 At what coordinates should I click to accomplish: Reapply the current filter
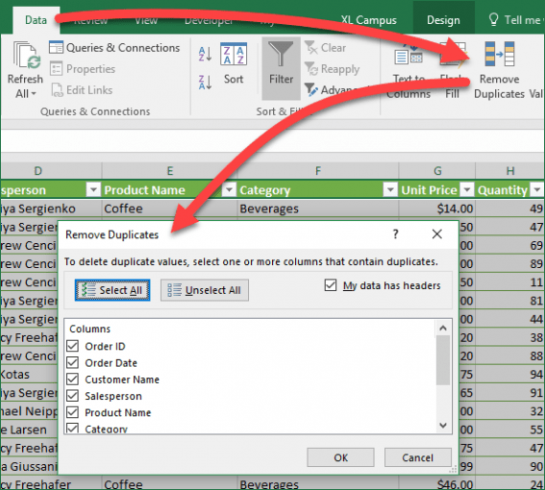(332, 69)
